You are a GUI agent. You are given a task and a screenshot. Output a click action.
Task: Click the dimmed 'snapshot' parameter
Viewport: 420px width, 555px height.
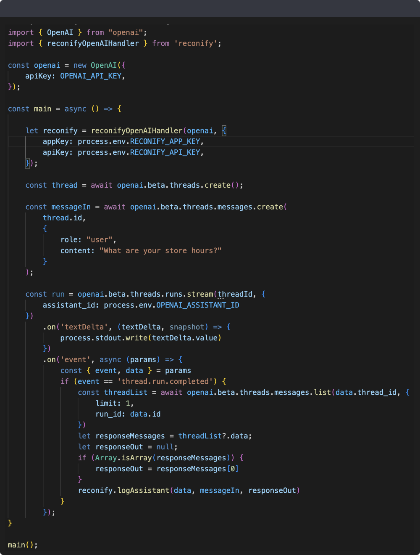(186, 327)
